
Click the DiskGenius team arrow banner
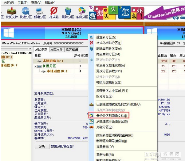[x=165, y=13]
